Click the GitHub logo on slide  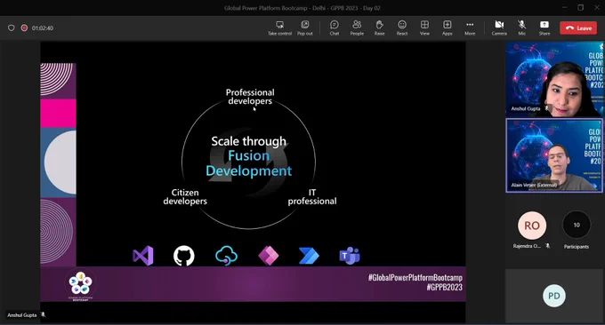point(184,256)
